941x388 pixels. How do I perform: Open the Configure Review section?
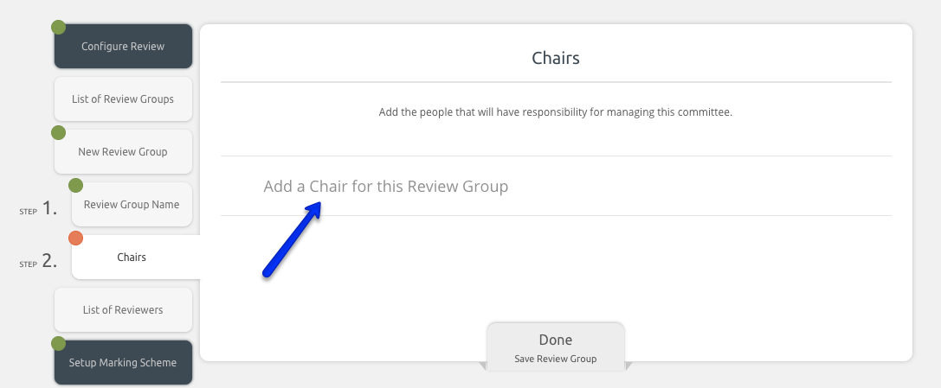pos(123,46)
